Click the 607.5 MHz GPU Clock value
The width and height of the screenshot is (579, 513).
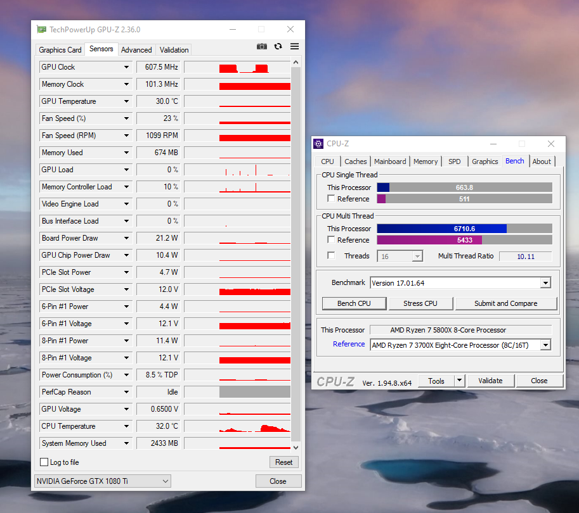coord(158,67)
